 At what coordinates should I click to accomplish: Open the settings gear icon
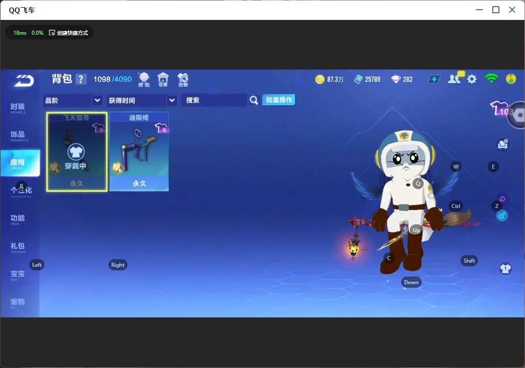pyautogui.click(x=472, y=79)
